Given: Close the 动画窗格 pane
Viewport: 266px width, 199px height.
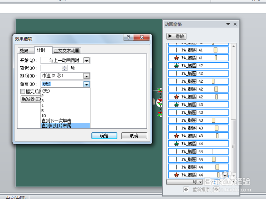Looking at the screenshot, I should click(x=235, y=24).
